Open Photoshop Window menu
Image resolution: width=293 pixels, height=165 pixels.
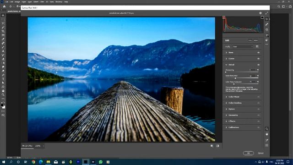click(x=59, y=2)
